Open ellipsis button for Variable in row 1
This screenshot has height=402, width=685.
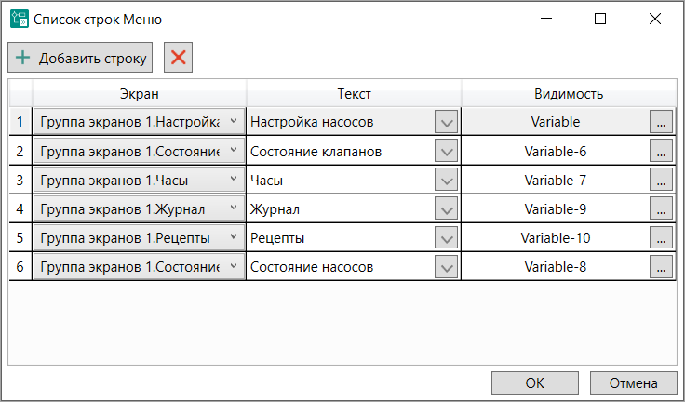661,122
